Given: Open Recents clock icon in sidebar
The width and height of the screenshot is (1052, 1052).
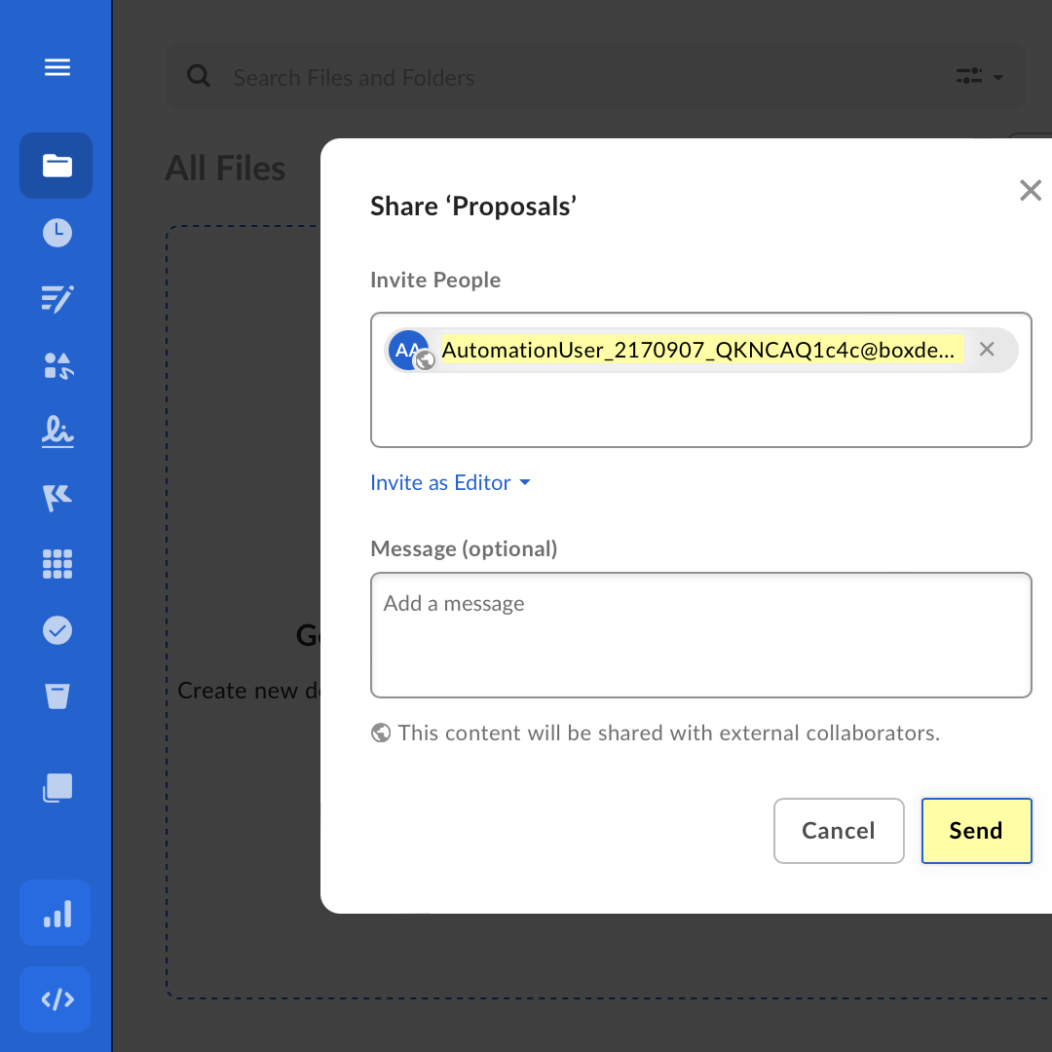Looking at the screenshot, I should pos(57,232).
